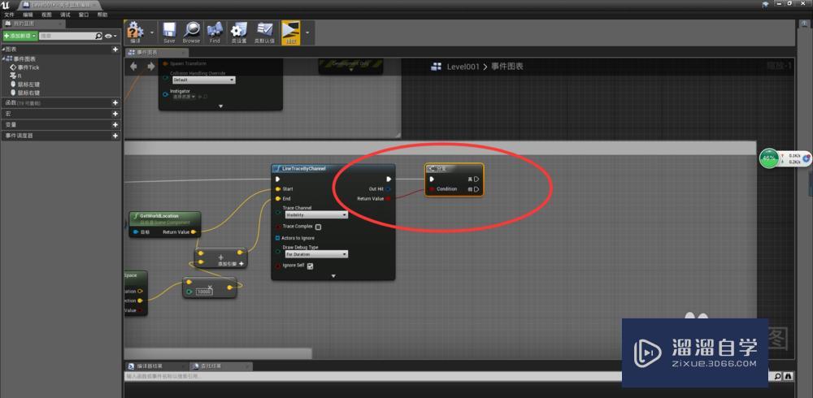Expand LineTraceByChannel advanced pins arrow
Viewport: 813px width, 398px height.
[333, 276]
